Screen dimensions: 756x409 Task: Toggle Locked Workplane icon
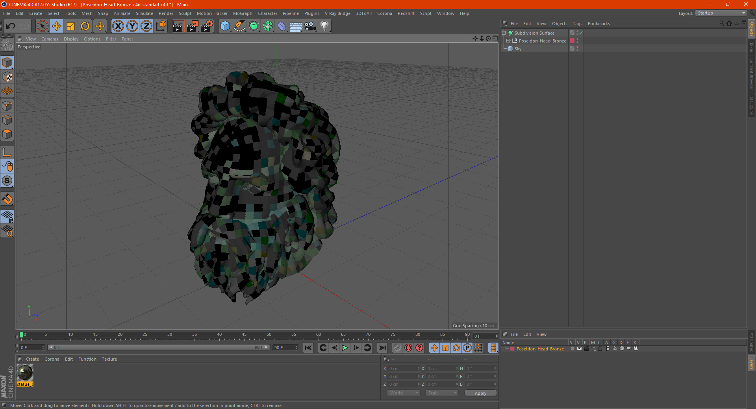[x=7, y=216]
